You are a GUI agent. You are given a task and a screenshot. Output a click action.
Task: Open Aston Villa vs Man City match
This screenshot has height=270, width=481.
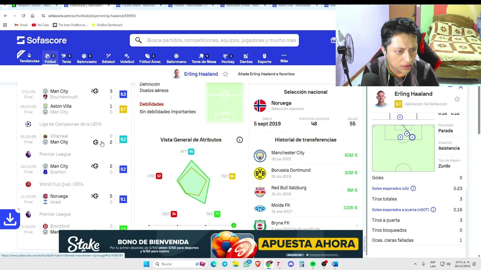[74, 109]
